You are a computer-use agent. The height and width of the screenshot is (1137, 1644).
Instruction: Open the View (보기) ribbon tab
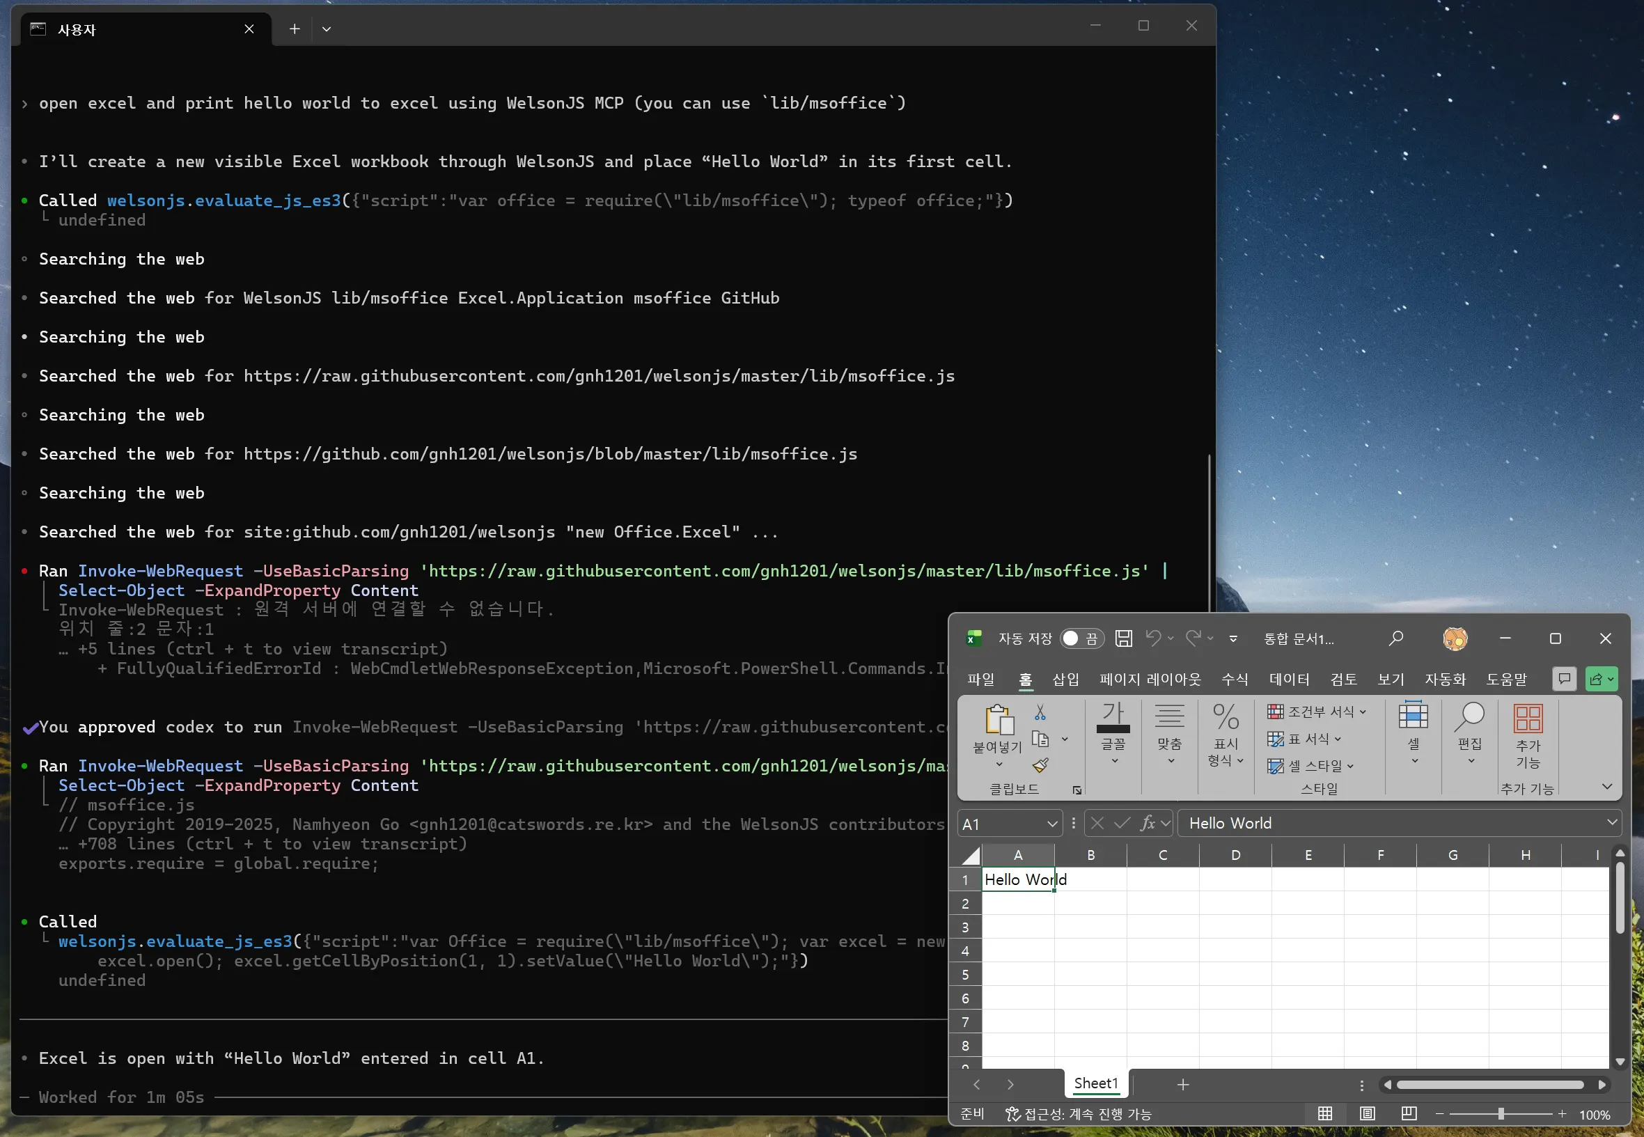tap(1391, 679)
